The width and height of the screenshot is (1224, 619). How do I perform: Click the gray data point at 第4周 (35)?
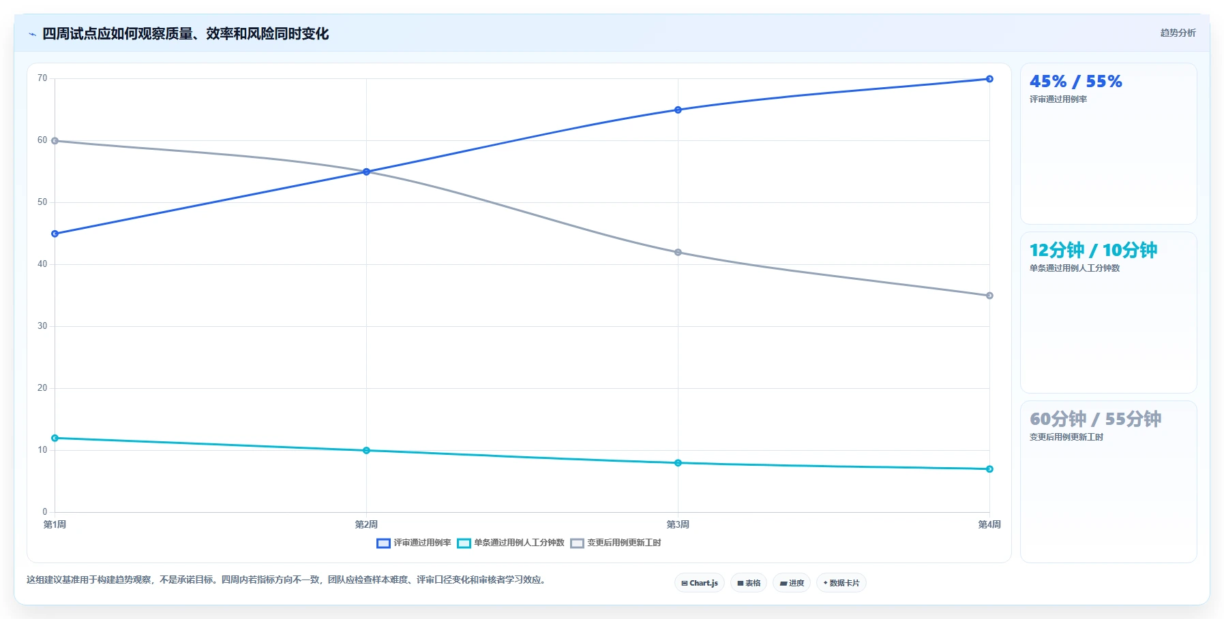point(989,296)
